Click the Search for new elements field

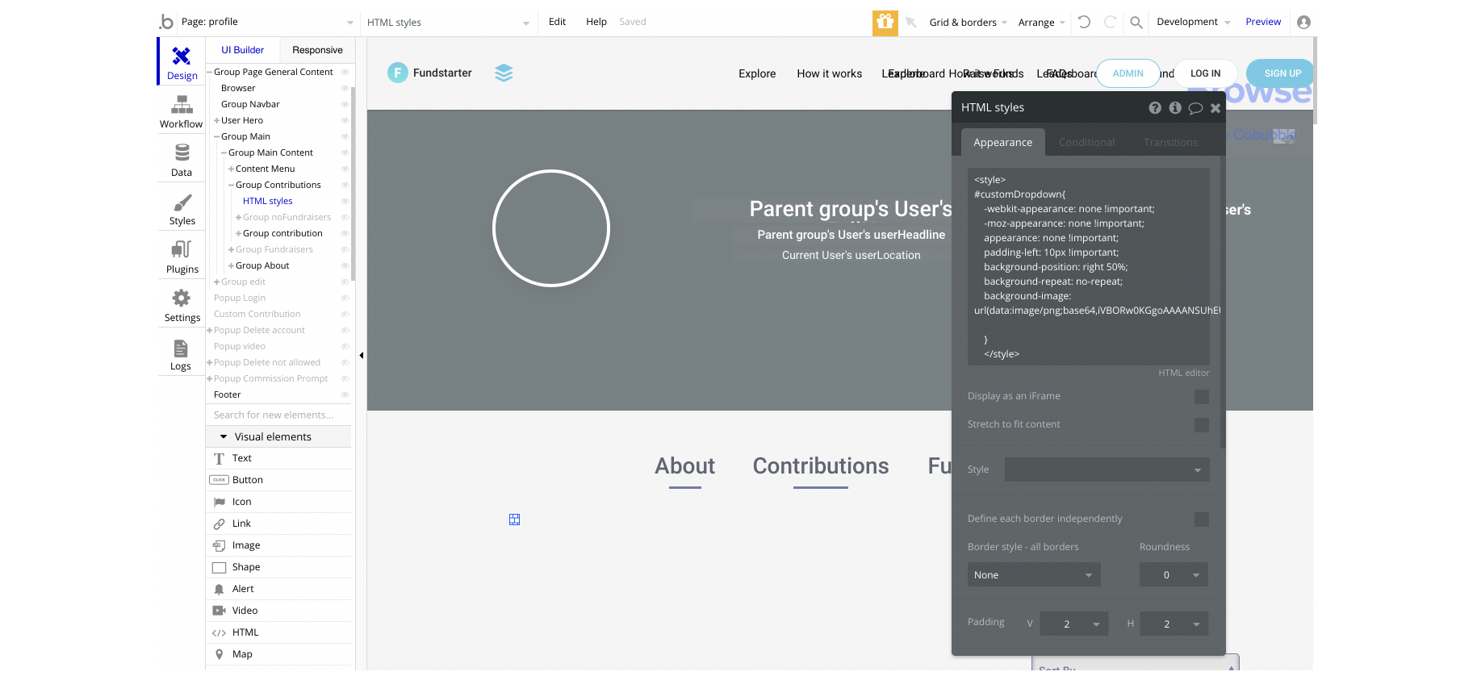tap(278, 415)
